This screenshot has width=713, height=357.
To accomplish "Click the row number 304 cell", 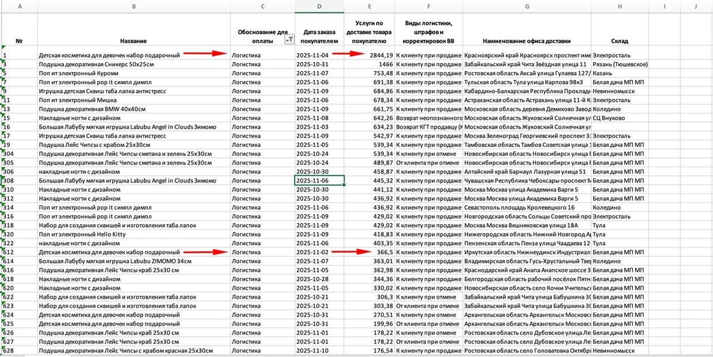I will click(19, 154).
